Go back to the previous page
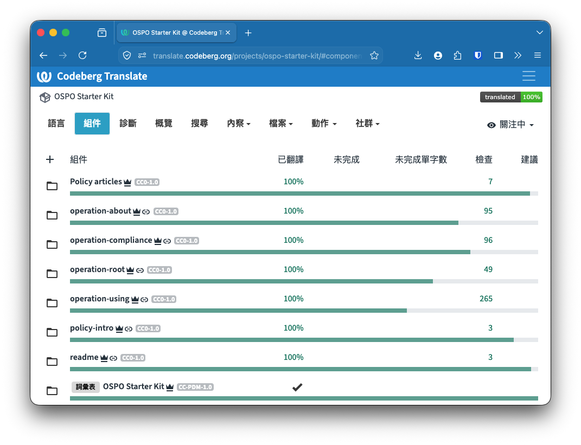The height and width of the screenshot is (445, 581). click(43, 55)
